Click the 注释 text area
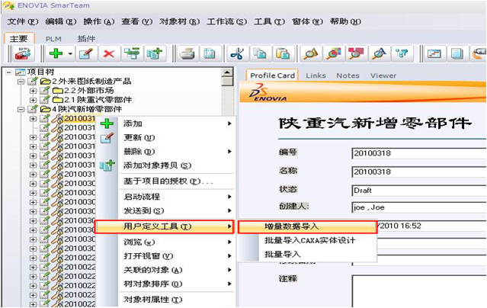 coord(419,291)
